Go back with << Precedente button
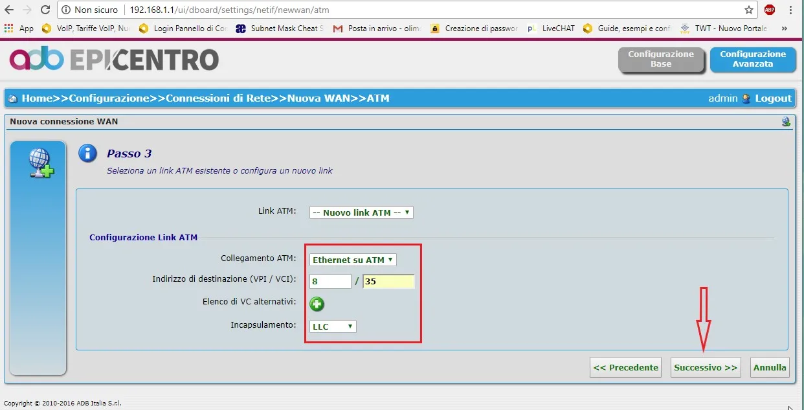Screen dimensions: 804x410 click(x=625, y=367)
